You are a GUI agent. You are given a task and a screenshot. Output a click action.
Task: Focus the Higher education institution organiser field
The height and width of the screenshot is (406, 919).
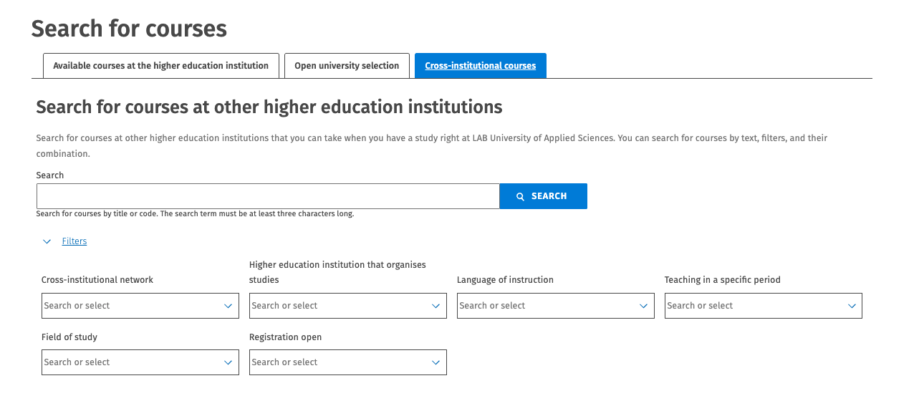click(x=337, y=306)
